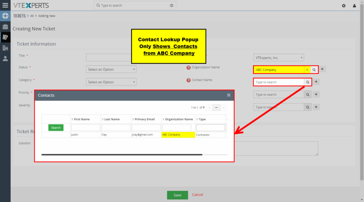This screenshot has height=202, width=364.
Task: Open the support lifebuoy sidebar icon
Action: click(5, 16)
